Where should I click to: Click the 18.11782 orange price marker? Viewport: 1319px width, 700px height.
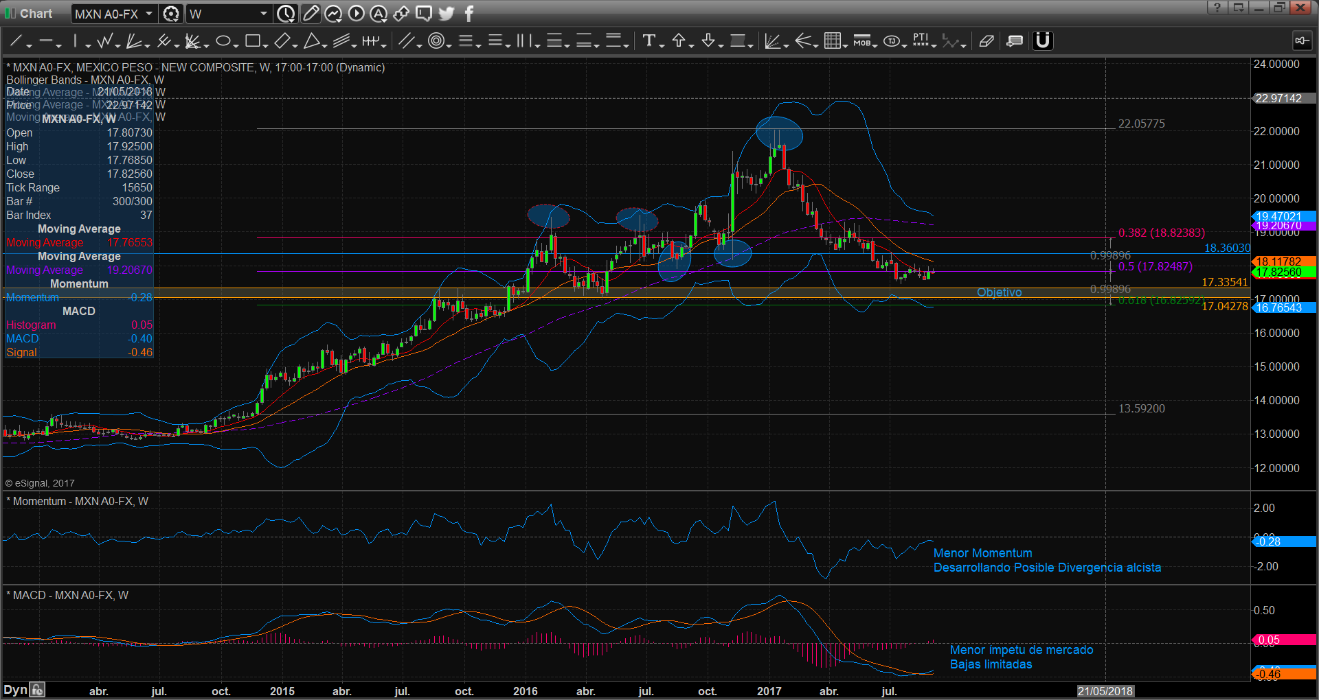point(1283,261)
